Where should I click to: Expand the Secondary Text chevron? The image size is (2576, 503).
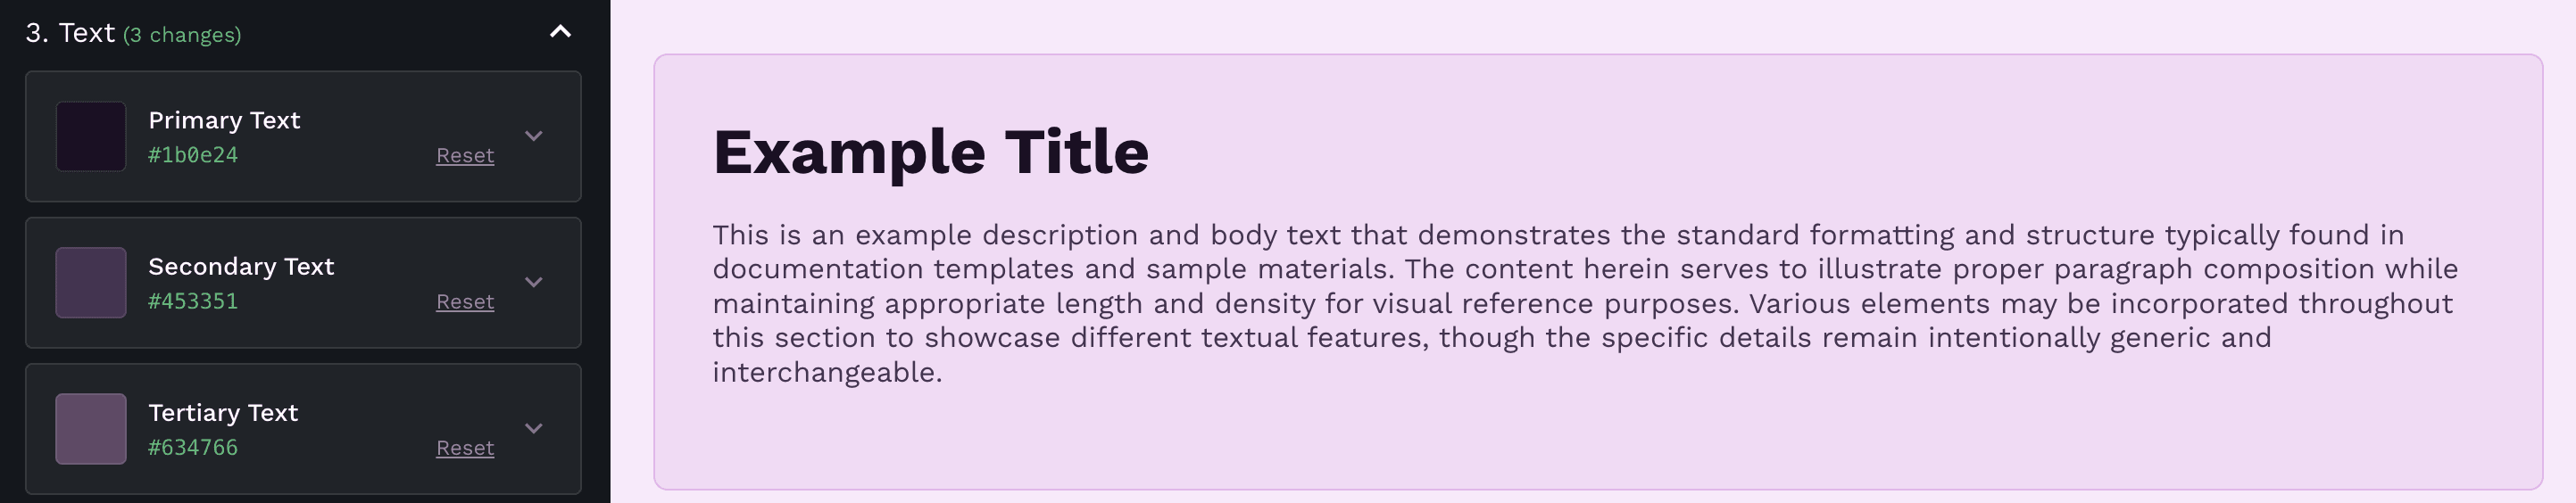tap(534, 282)
